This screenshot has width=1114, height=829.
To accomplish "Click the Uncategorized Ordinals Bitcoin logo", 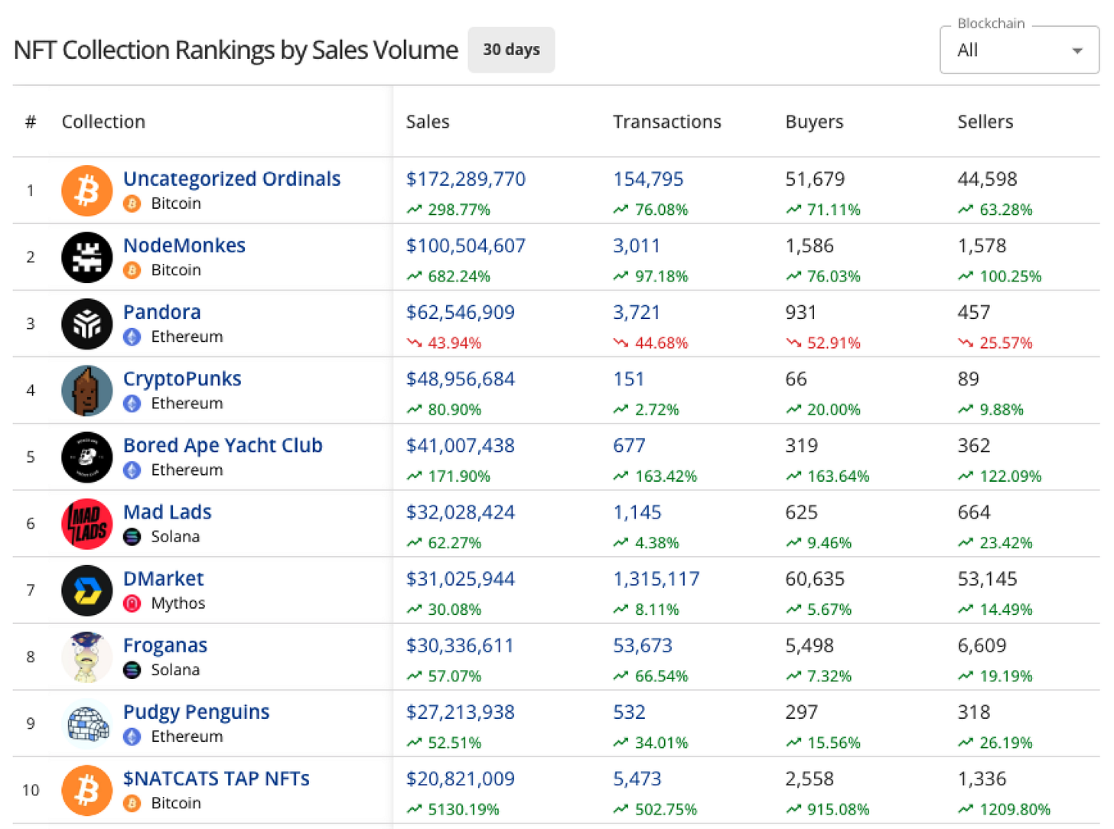I will (x=86, y=190).
